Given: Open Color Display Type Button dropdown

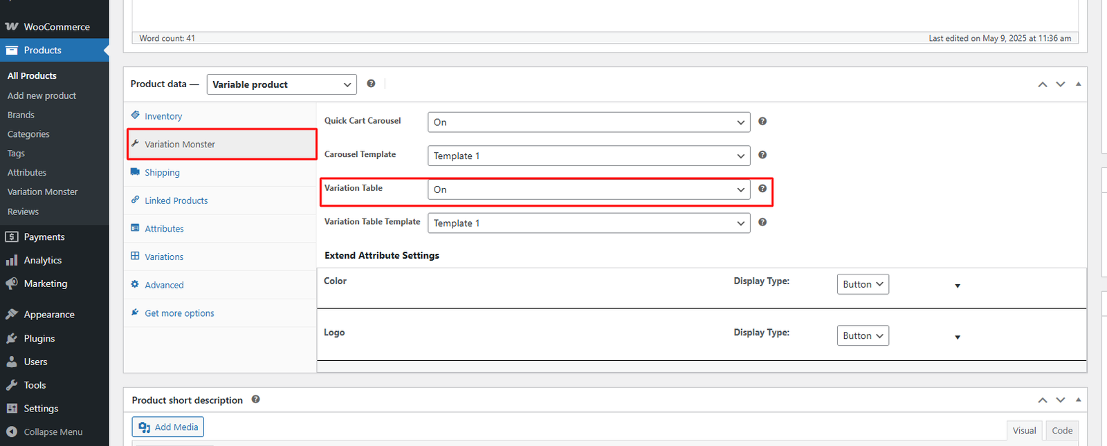Looking at the screenshot, I should point(863,284).
